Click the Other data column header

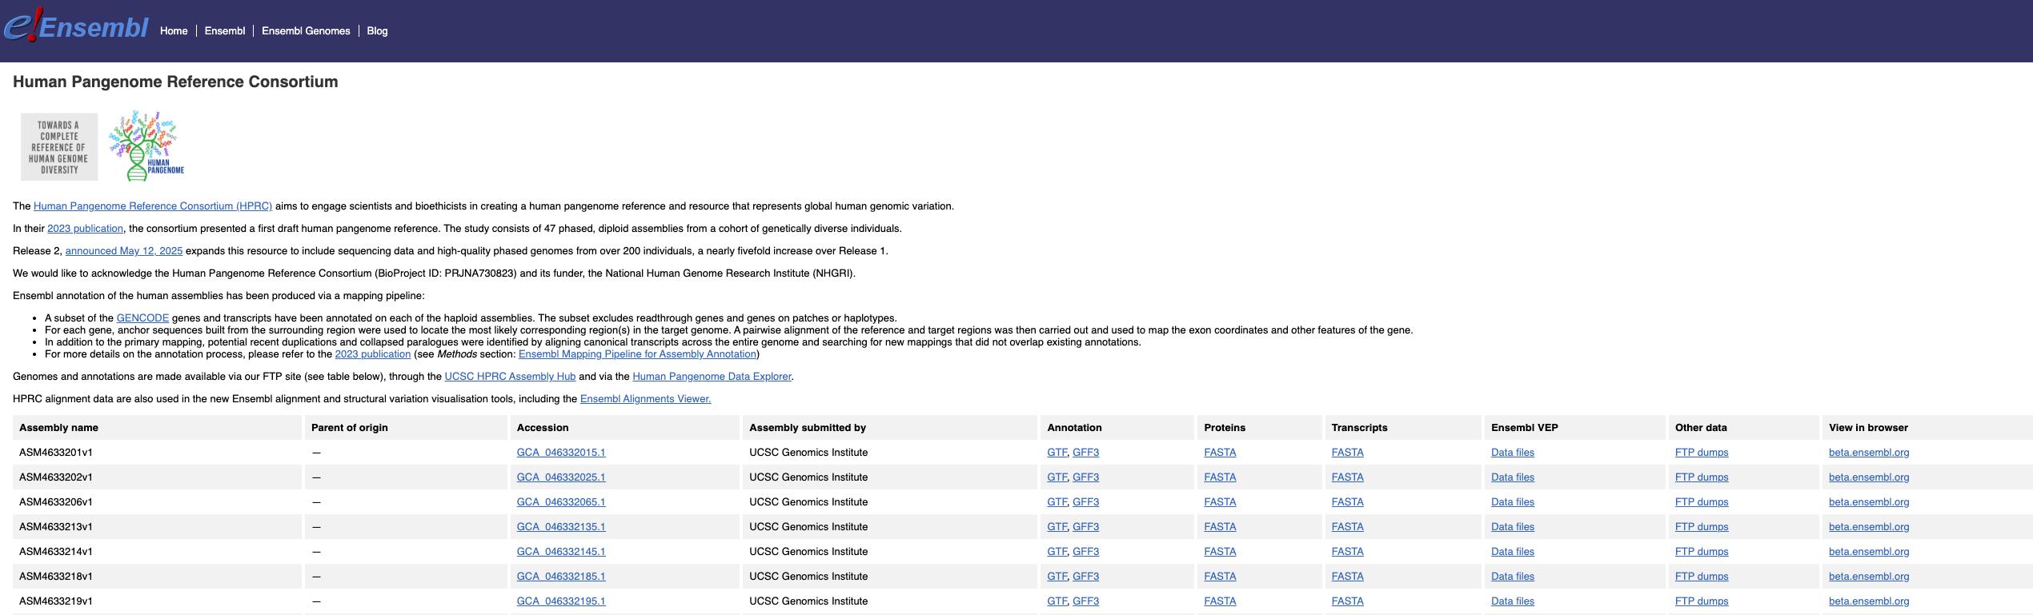(x=1744, y=428)
